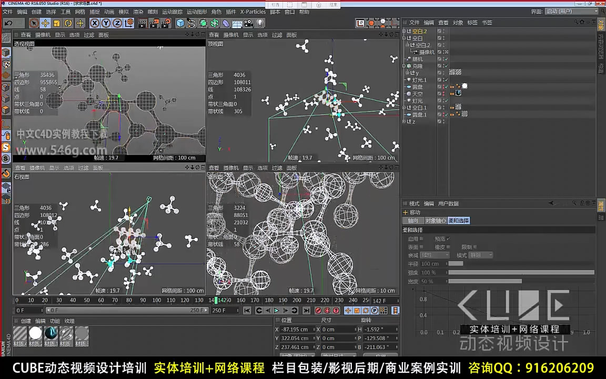Open the purple Deformer icon

click(x=226, y=23)
